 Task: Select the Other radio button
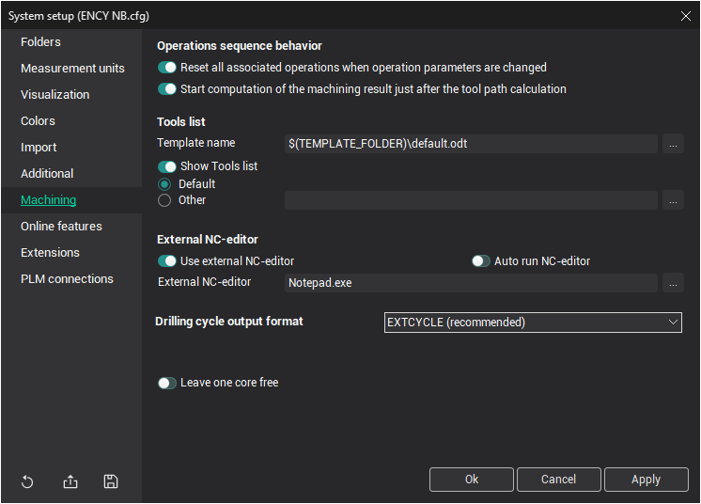[164, 200]
